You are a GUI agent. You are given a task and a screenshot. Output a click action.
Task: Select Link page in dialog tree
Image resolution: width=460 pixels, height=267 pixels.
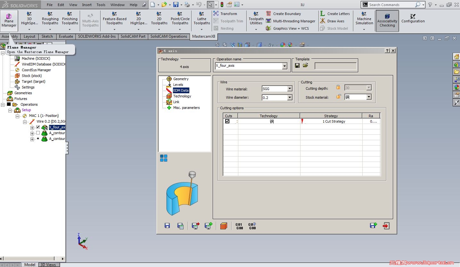click(x=177, y=102)
